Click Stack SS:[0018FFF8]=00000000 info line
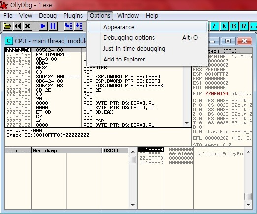This screenshot has height=214, width=257. (x=48, y=135)
